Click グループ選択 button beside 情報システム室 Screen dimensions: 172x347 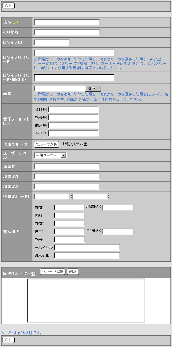point(47,144)
